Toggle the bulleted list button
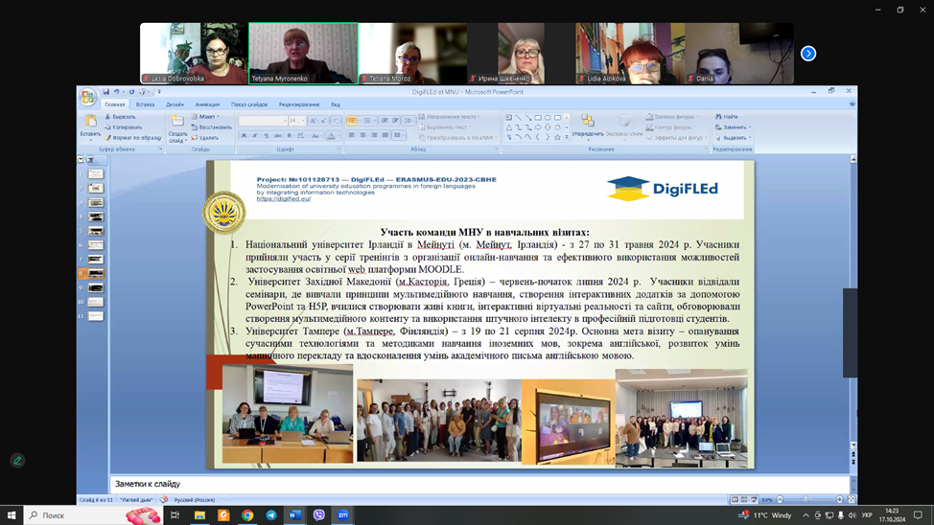The height and width of the screenshot is (525, 934). [352, 121]
